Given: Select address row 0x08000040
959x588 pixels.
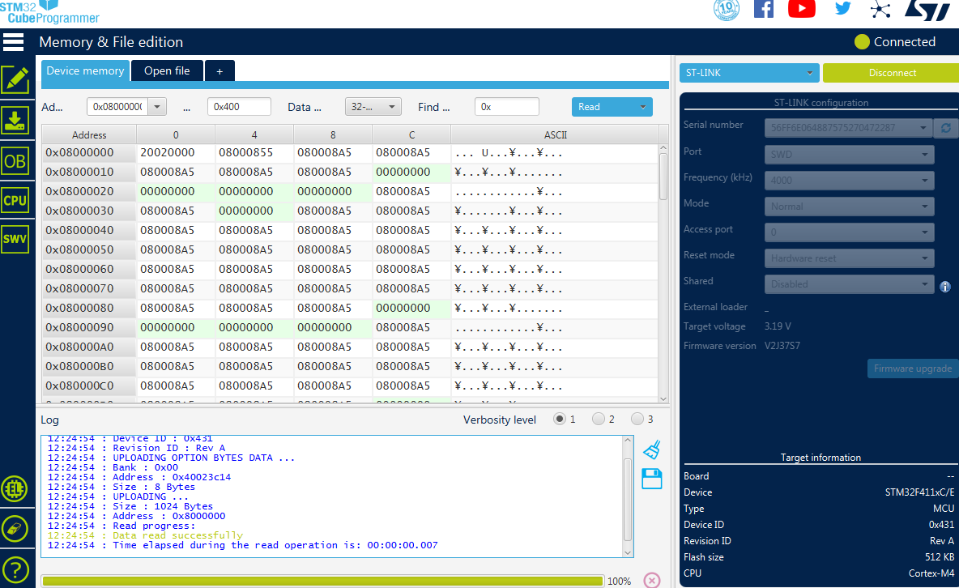Looking at the screenshot, I should click(89, 231).
